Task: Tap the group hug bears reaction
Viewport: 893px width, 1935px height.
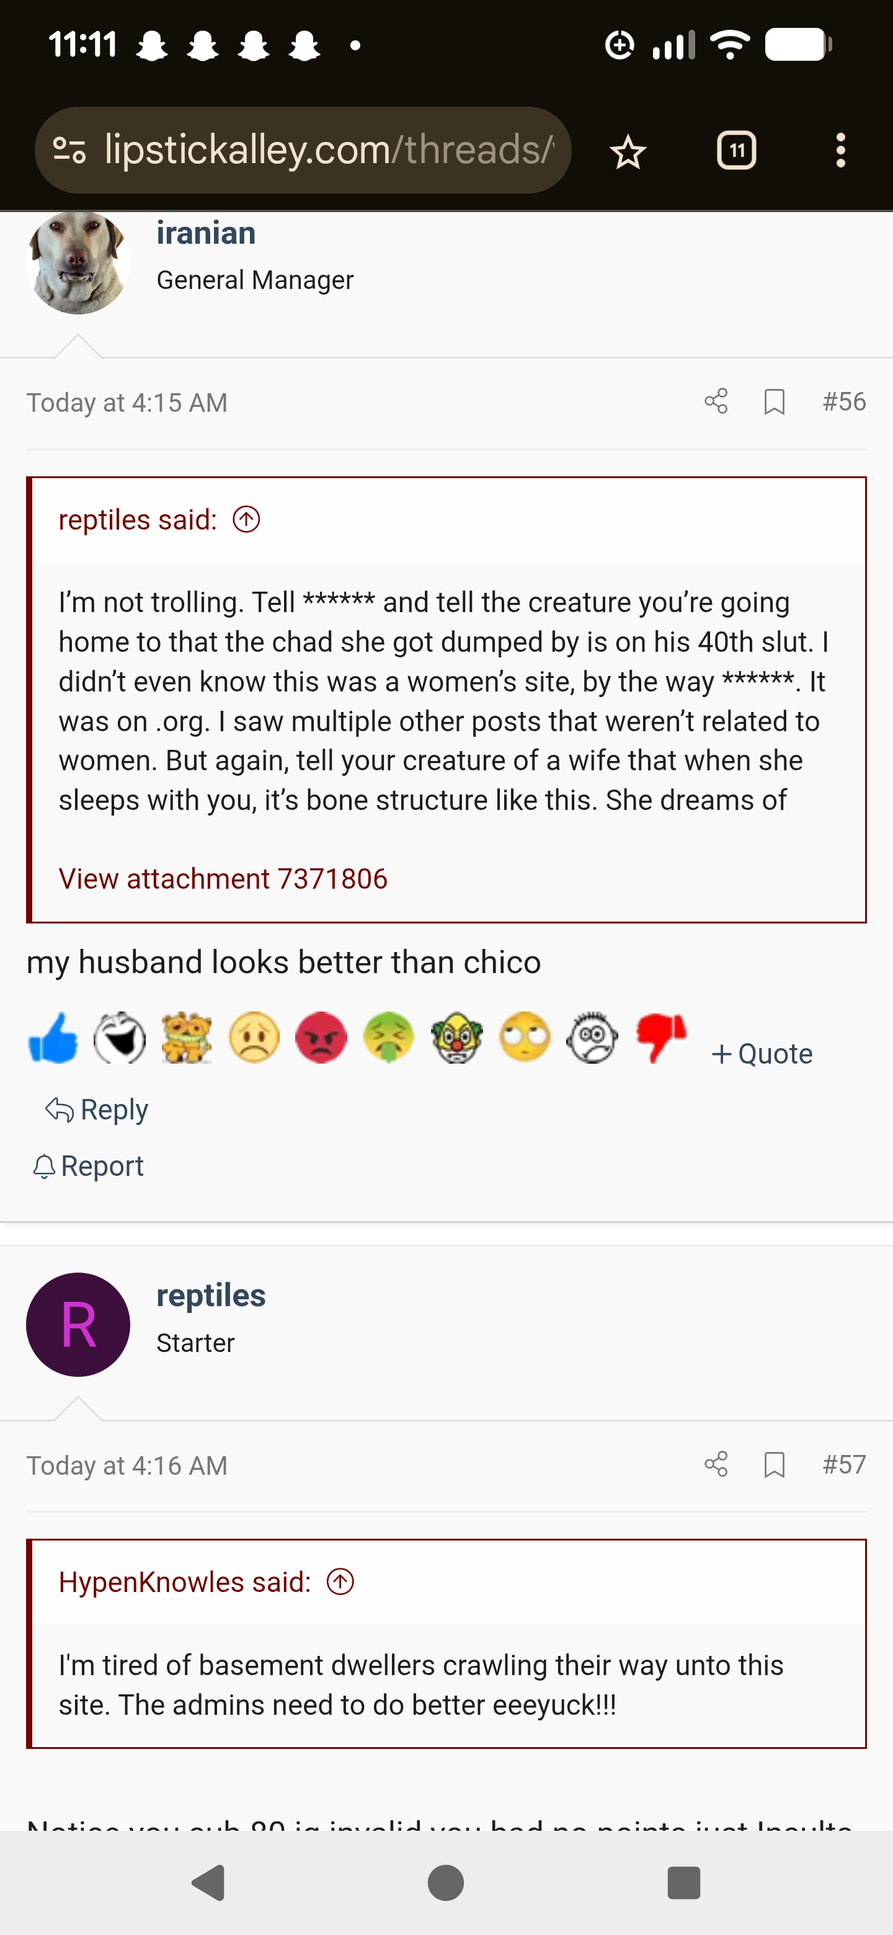Action: tap(186, 1038)
